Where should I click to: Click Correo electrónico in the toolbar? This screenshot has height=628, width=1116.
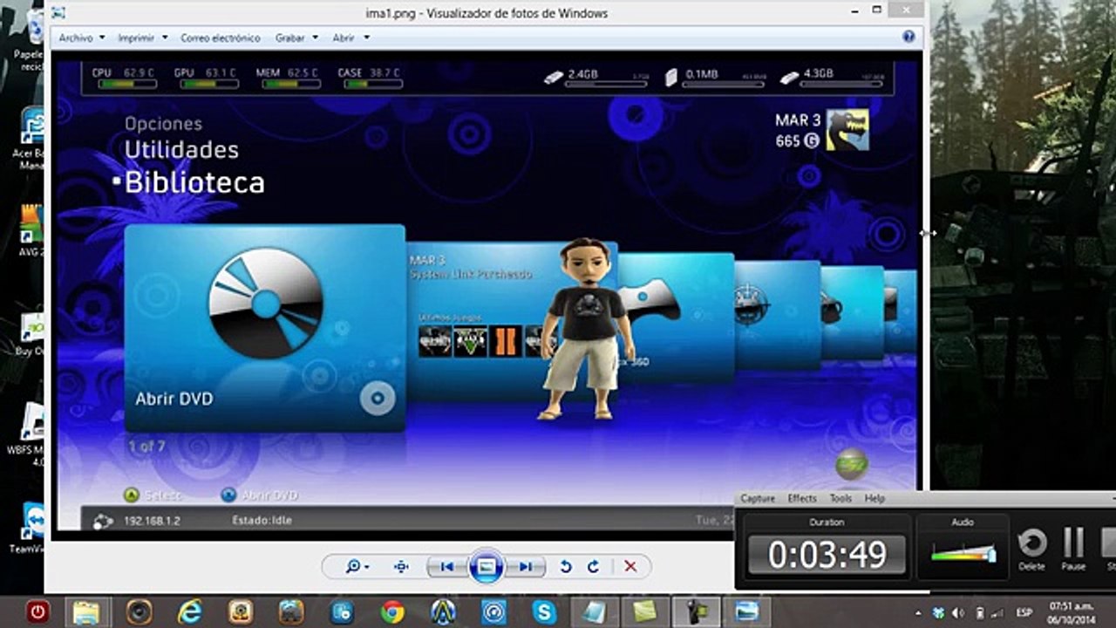tap(221, 38)
